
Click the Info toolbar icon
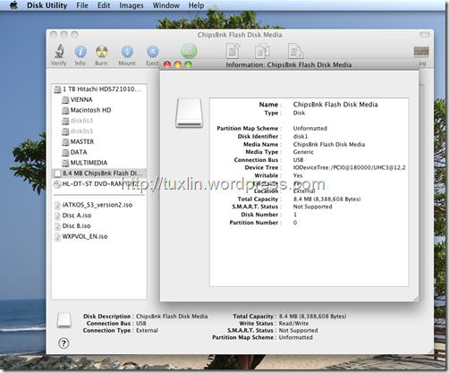(80, 52)
